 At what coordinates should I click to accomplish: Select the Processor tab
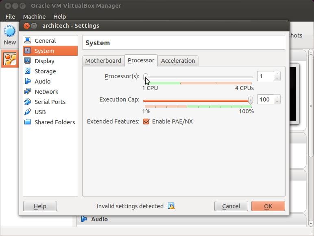pos(141,60)
